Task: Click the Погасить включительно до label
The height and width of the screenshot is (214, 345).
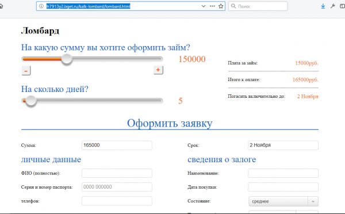Action: click(x=256, y=97)
